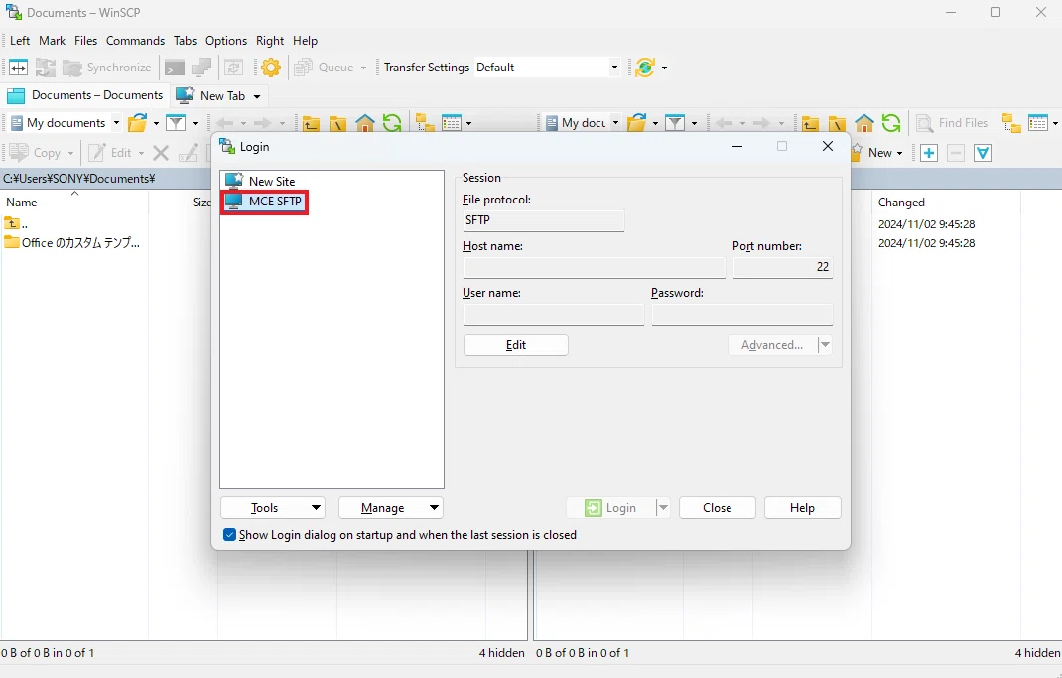Expand the right My documents drive dropdown
Screen dimensions: 1062x678
coord(615,122)
